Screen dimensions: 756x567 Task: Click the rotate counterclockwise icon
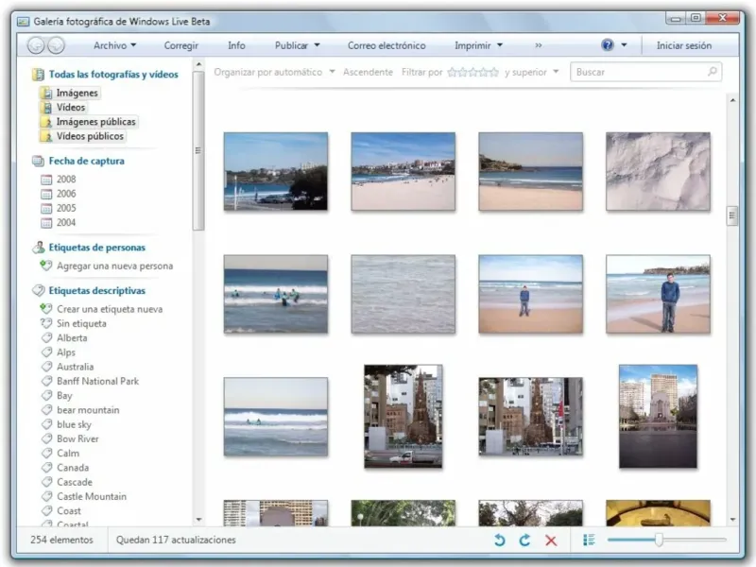click(500, 541)
